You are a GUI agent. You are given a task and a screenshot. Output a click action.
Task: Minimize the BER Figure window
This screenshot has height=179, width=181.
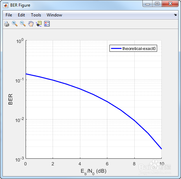pyautogui.click(x=148, y=4)
